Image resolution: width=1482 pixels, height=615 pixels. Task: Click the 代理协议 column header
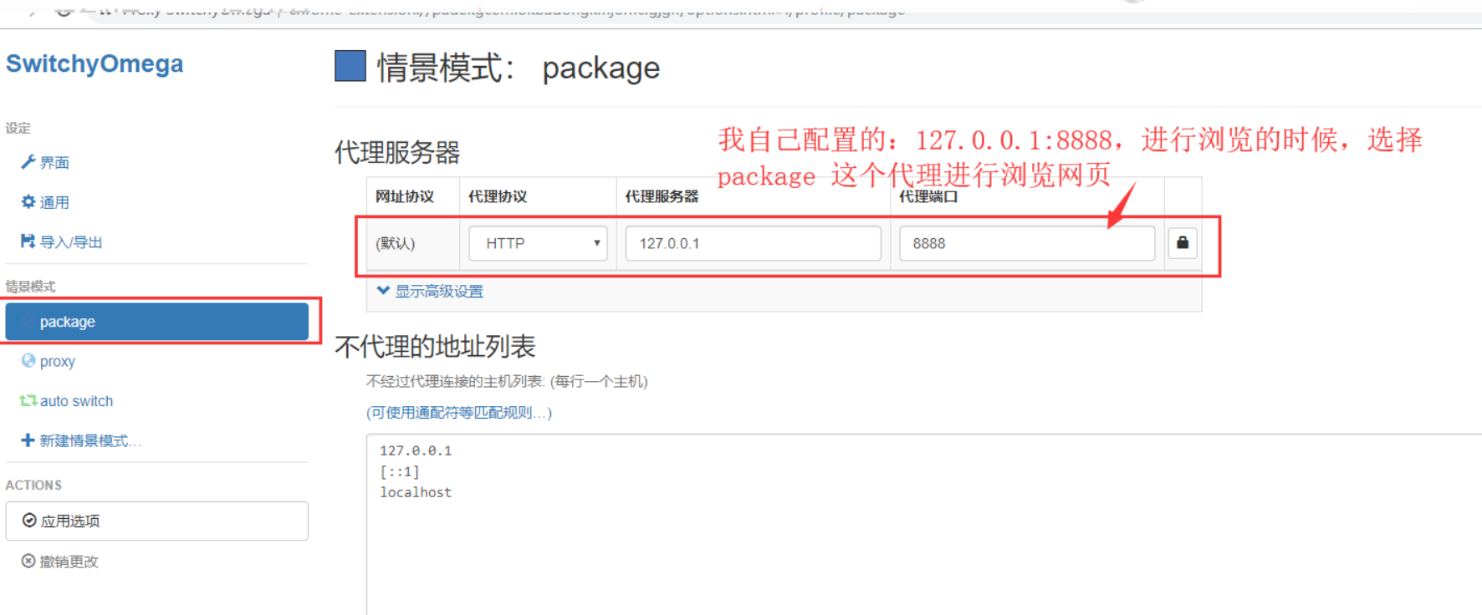[498, 196]
